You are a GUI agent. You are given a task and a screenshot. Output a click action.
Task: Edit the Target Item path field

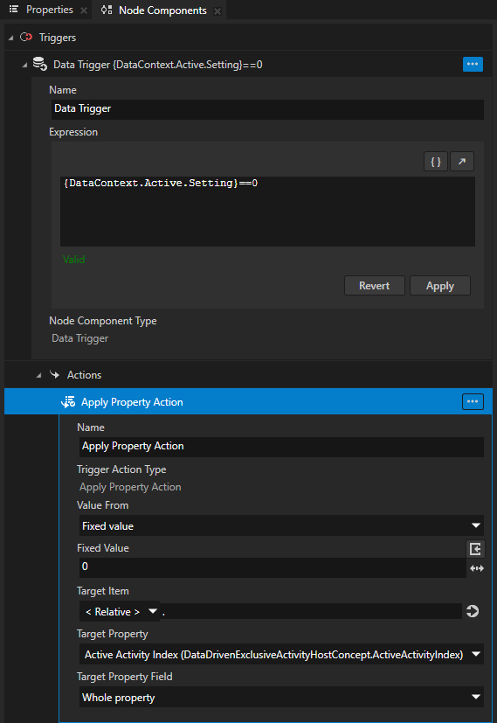(310, 612)
